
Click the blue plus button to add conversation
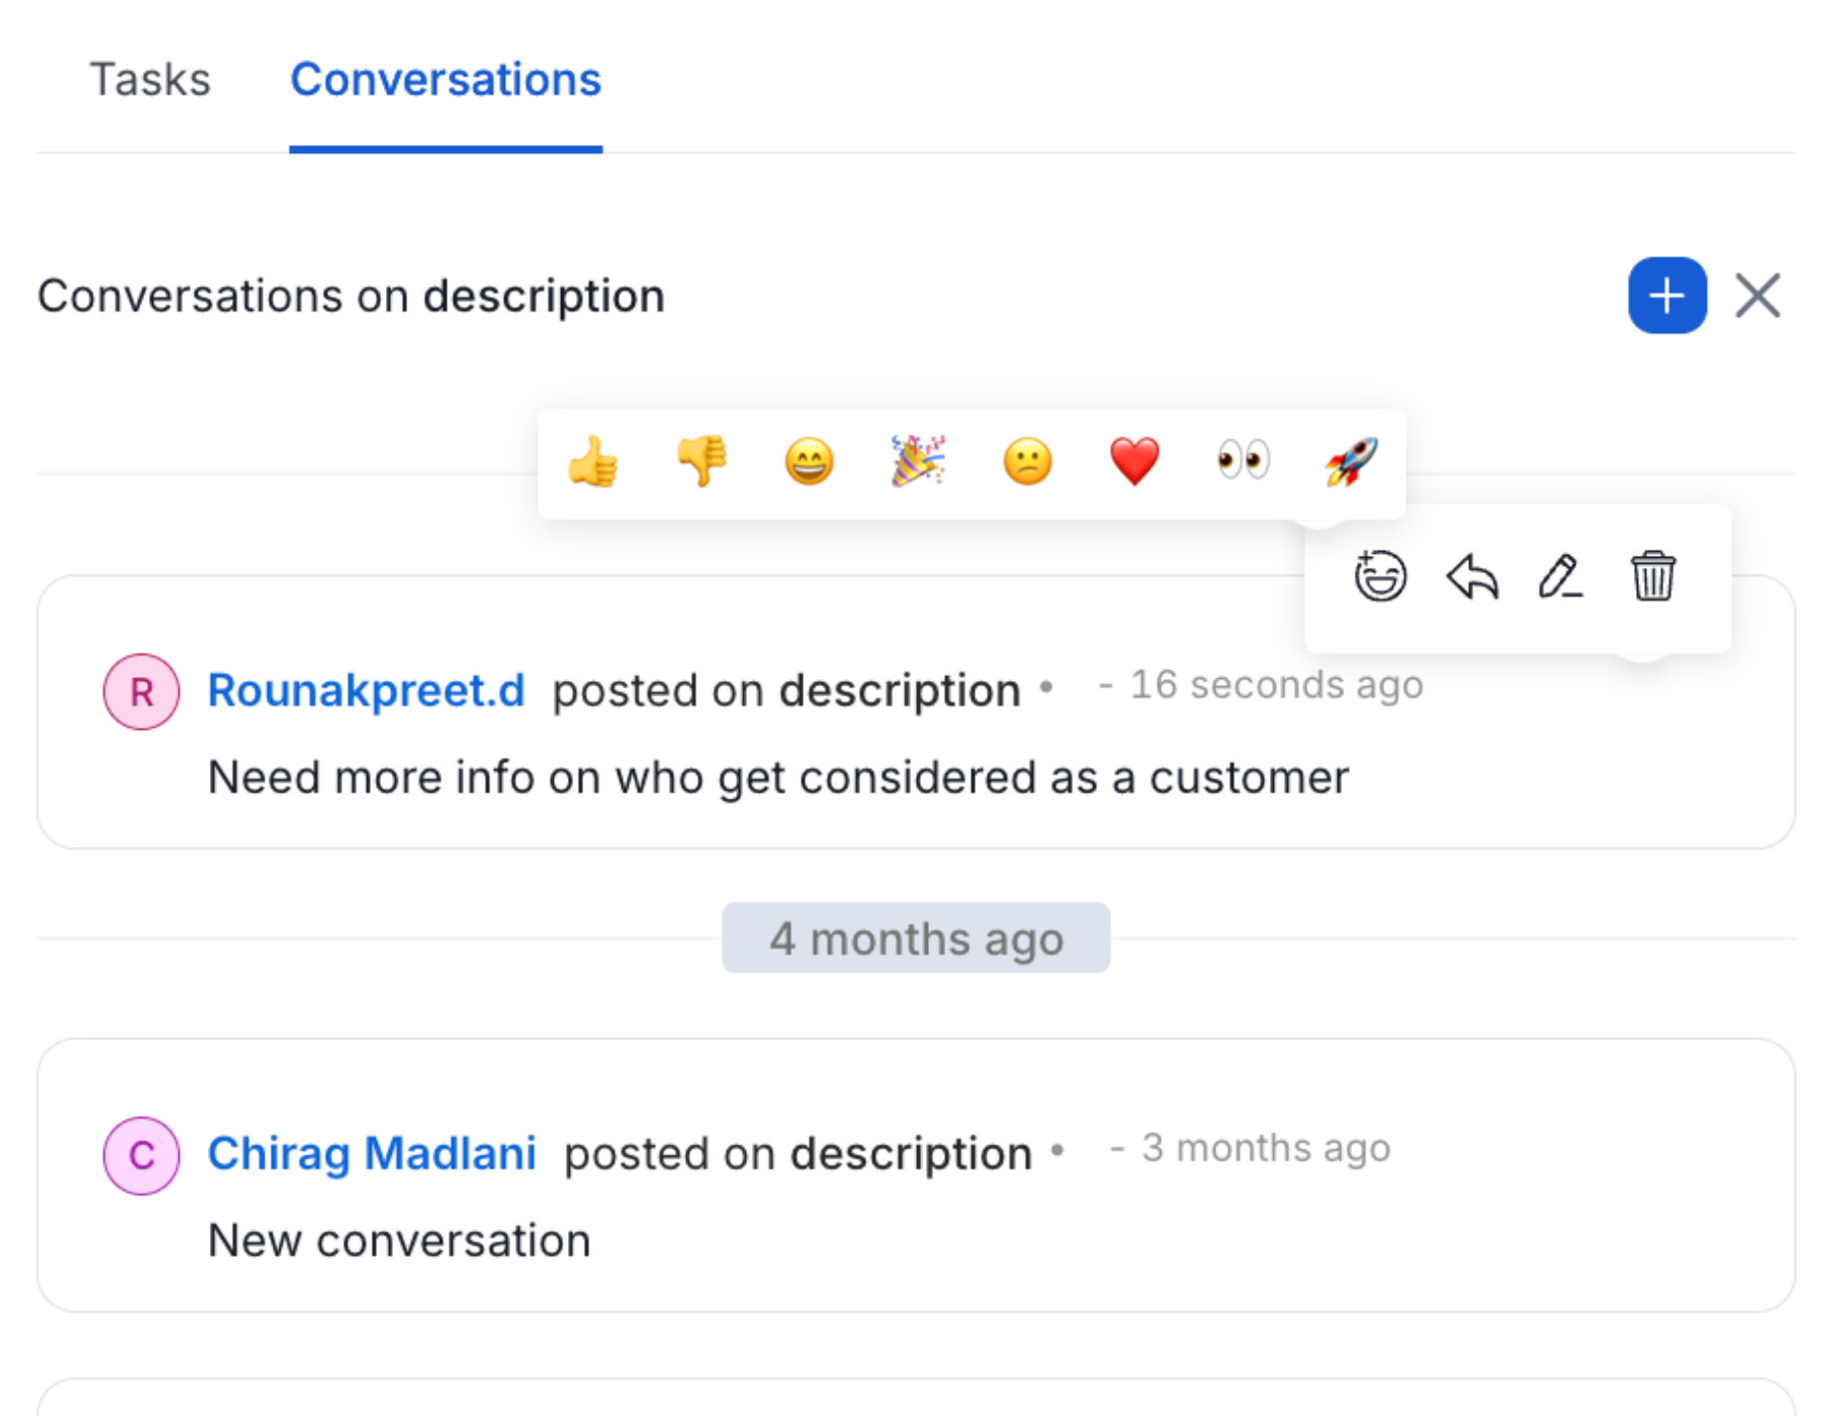[1666, 294]
